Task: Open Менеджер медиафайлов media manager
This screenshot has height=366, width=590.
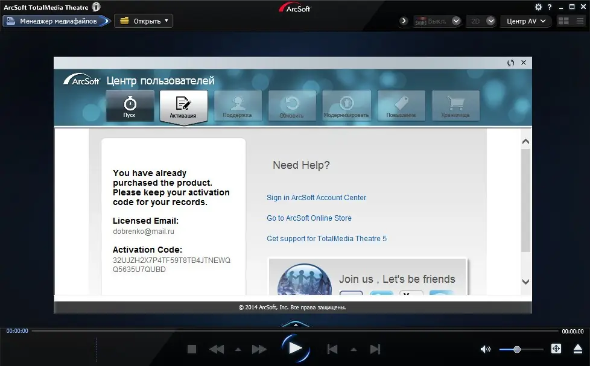Action: [57, 21]
